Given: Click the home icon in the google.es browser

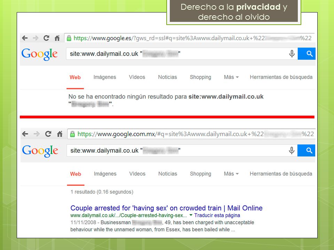Looking at the screenshot, I should click(57, 38).
